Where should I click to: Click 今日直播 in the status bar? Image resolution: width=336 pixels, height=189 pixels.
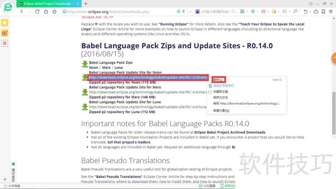point(207,186)
